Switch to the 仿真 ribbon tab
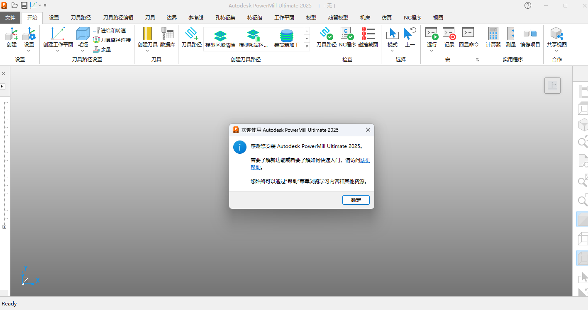588x310 pixels. (386, 17)
